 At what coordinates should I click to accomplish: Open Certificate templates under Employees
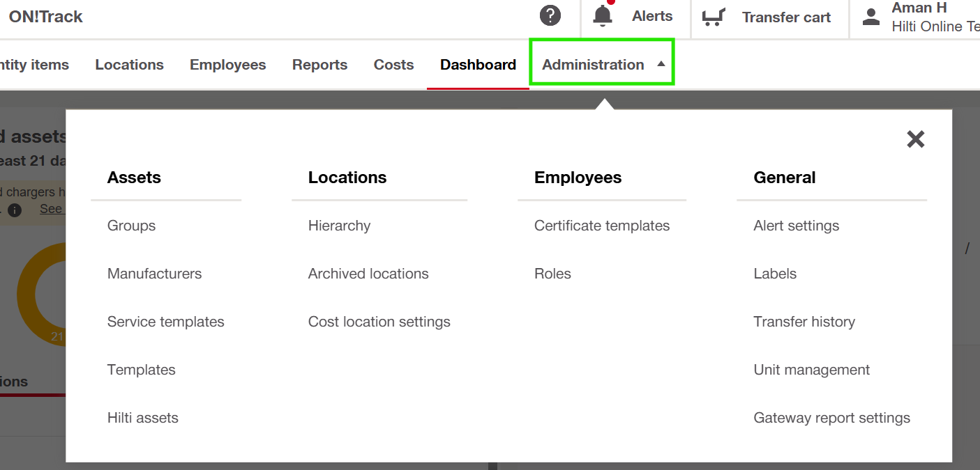[601, 226]
